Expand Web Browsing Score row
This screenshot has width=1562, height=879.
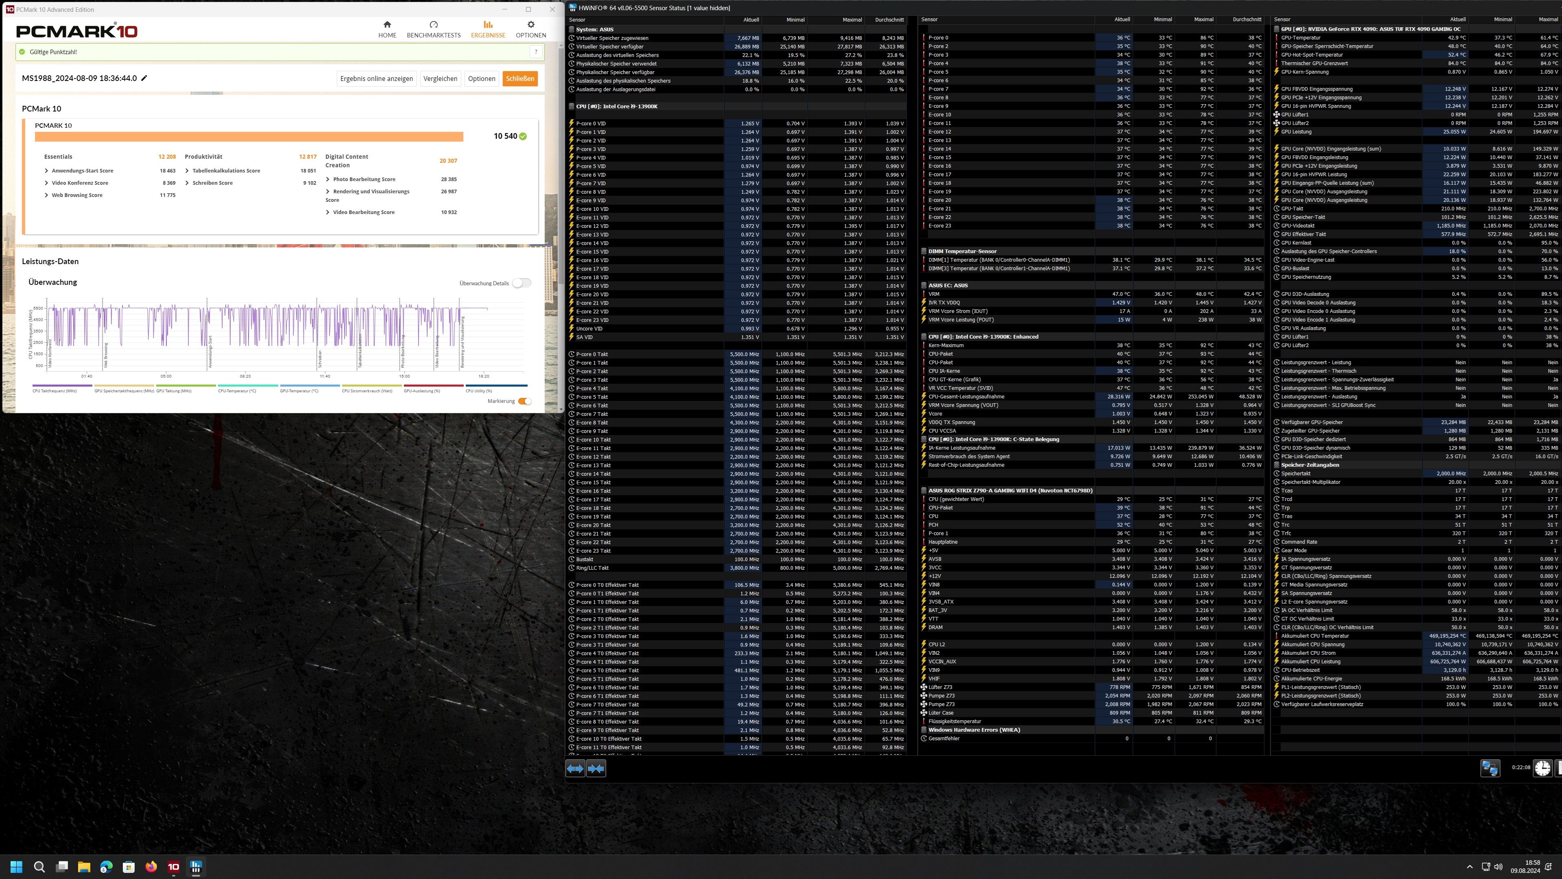[x=47, y=195]
